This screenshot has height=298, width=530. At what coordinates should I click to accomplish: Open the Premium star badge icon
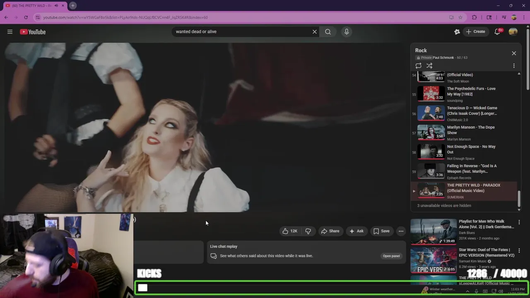tap(457, 31)
